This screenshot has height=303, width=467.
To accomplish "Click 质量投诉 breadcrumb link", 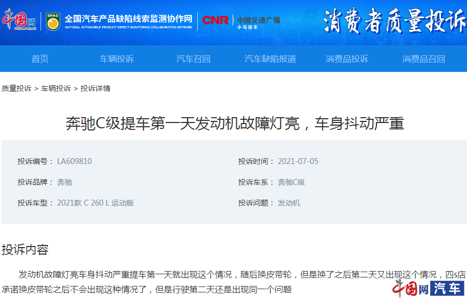I will pos(17,88).
